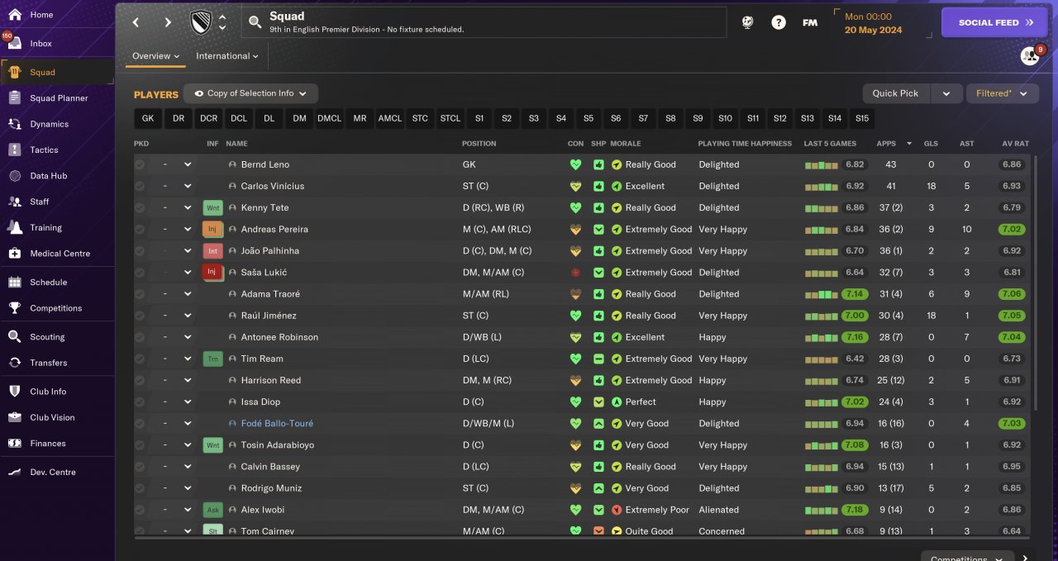Toggle pick checkbox for Issa Diop

(140, 402)
